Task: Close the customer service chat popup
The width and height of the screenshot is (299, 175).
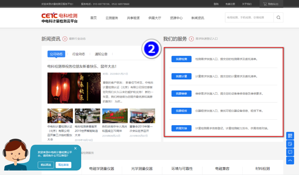Action: pos(75,149)
